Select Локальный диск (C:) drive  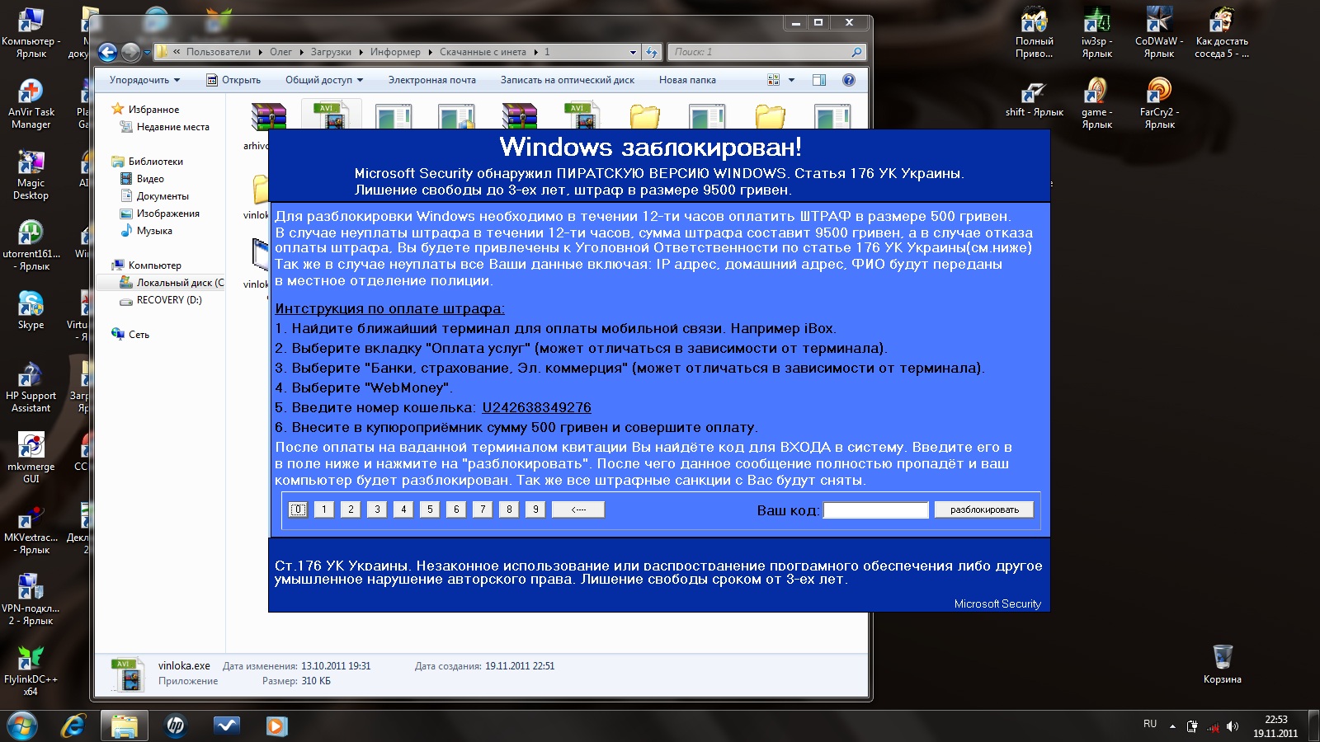[x=172, y=283]
